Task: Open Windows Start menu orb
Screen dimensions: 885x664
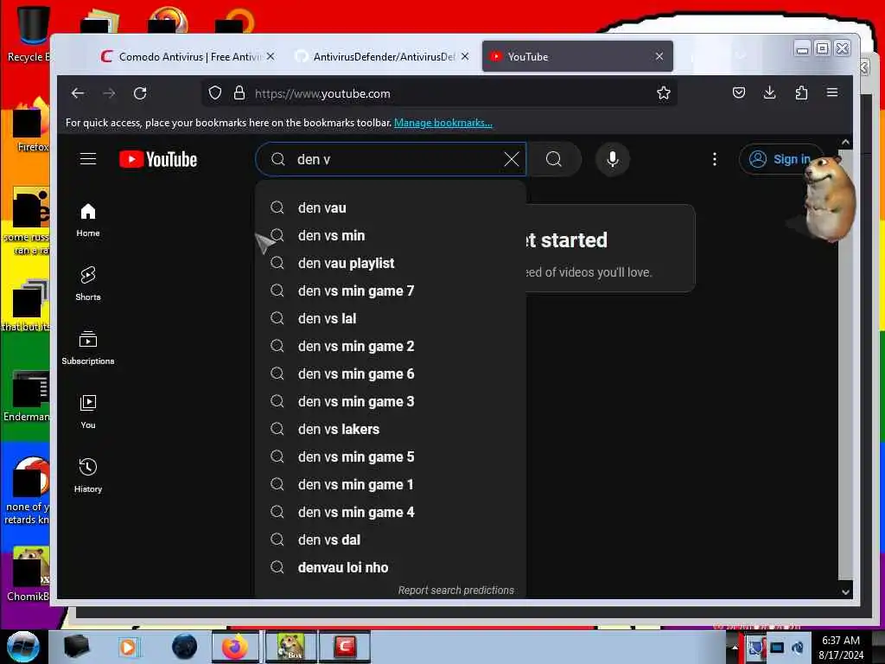Action: [23, 647]
